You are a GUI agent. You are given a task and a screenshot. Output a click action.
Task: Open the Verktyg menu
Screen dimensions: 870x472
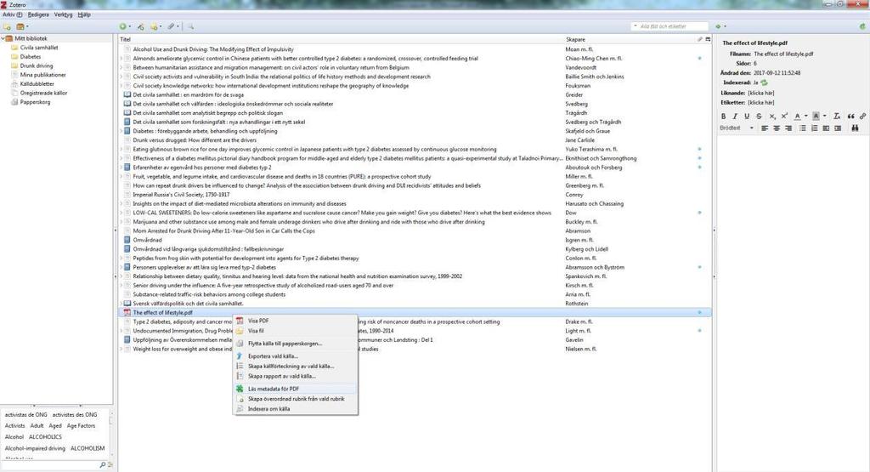click(63, 14)
